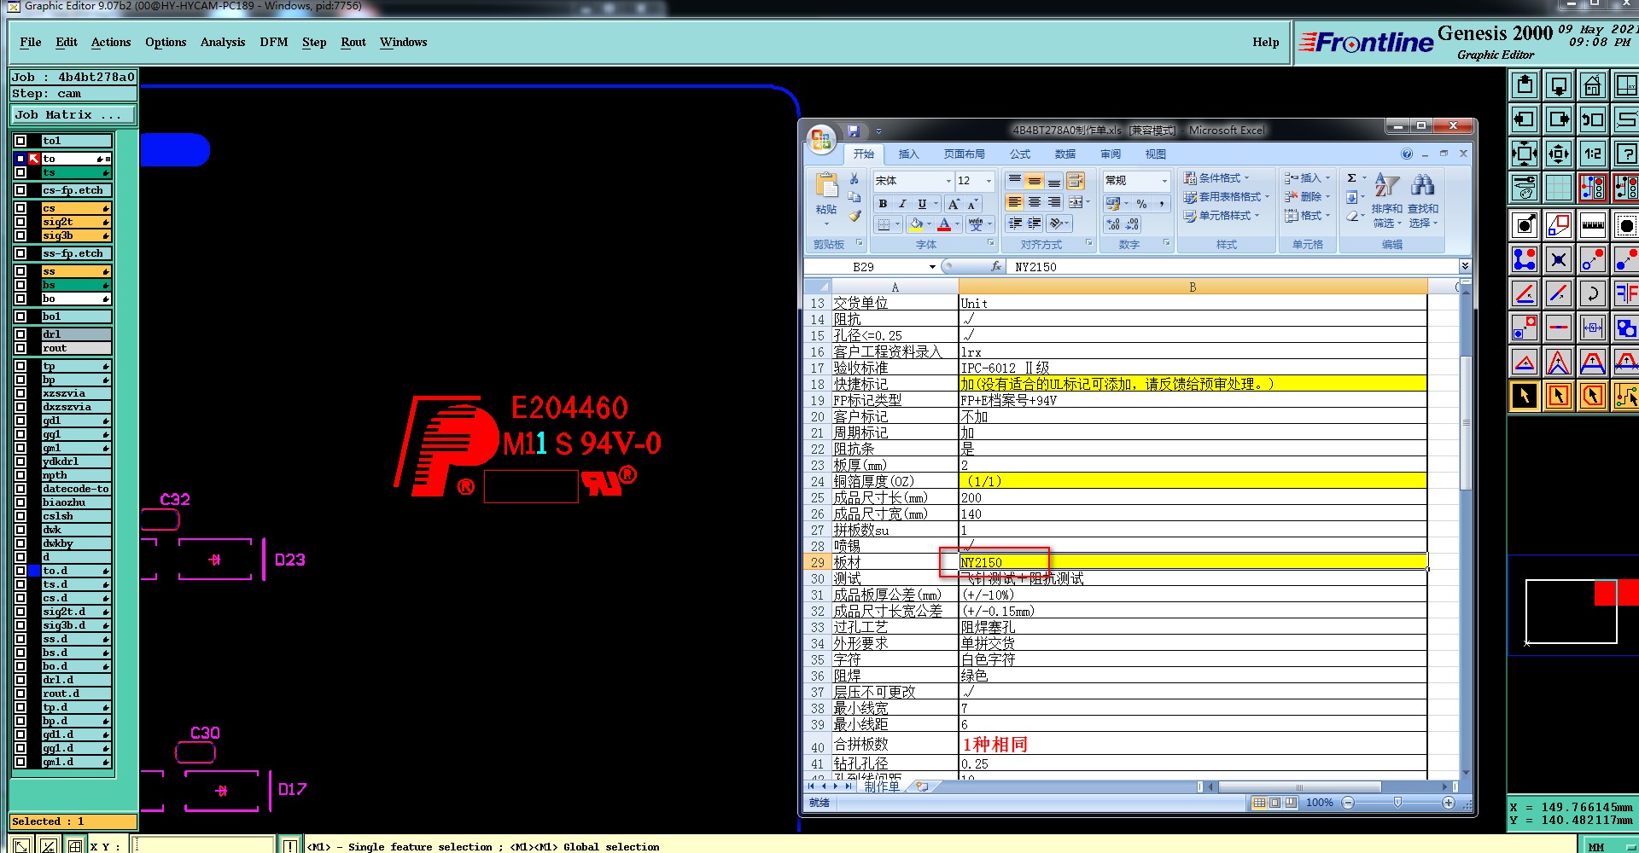Screen dimensions: 1639x853
Task: Center align text in Excel ribbon
Action: coord(1034,202)
